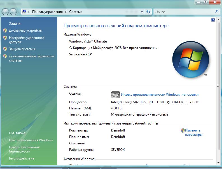
Task: Click shield icon beside Диспетчер устройств
Action: point(5,30)
